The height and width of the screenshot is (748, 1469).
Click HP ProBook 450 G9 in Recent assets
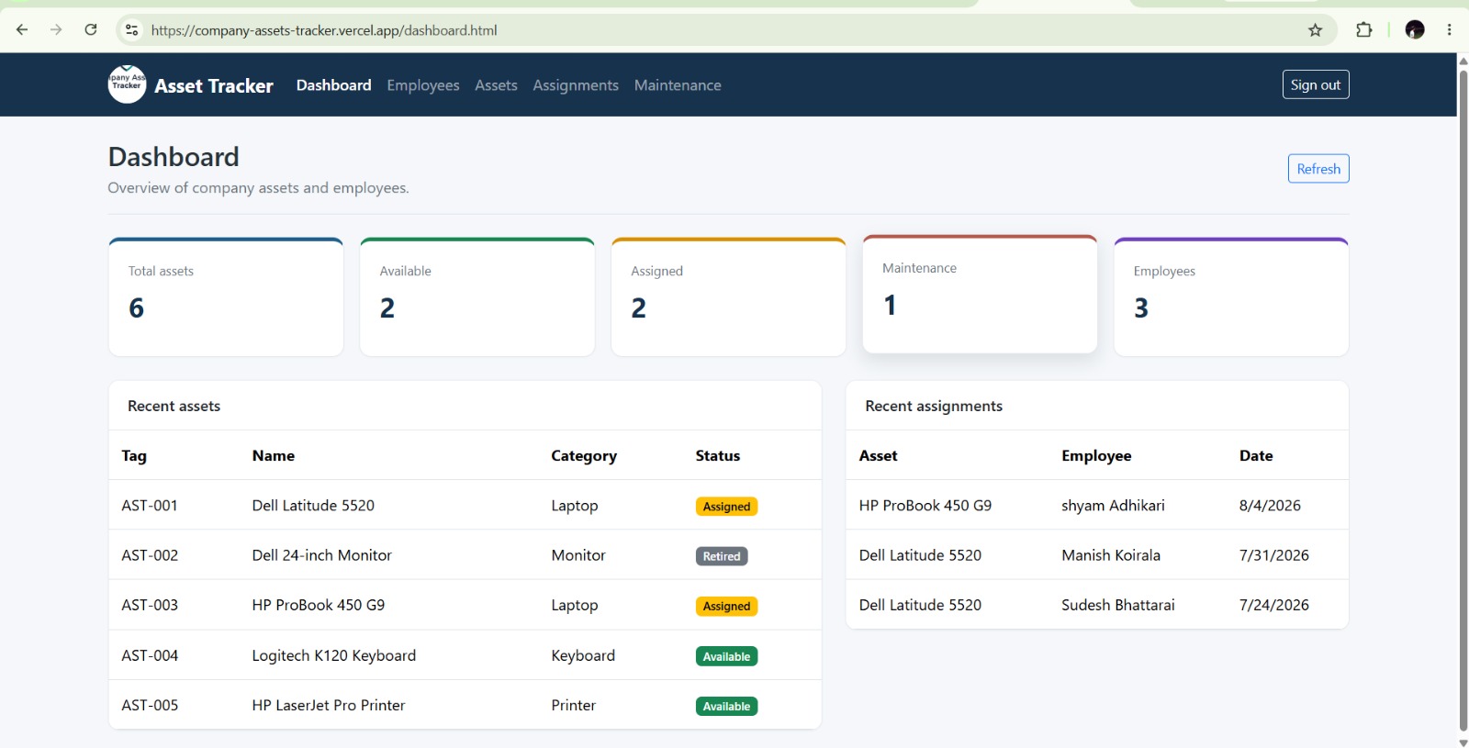[319, 606]
